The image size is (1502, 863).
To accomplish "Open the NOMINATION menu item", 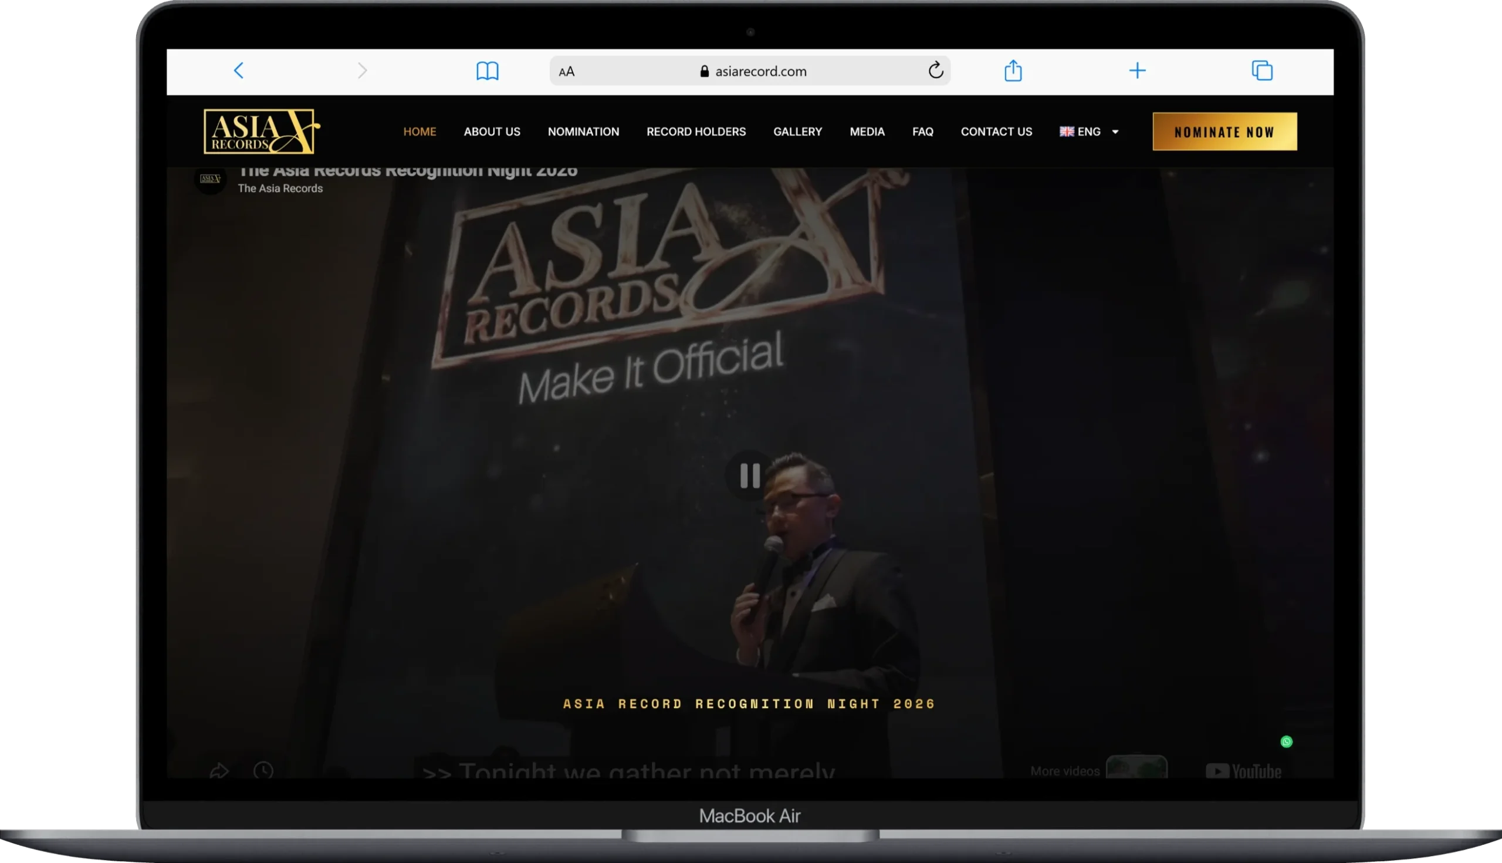I will (583, 132).
